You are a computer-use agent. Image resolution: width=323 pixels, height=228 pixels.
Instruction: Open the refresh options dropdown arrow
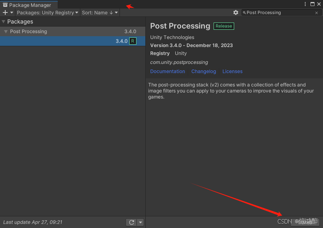click(x=141, y=222)
